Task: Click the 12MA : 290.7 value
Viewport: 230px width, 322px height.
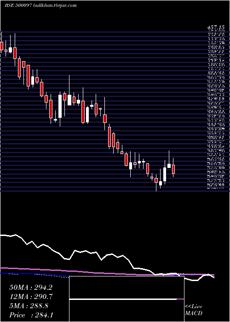Action: click(x=31, y=297)
